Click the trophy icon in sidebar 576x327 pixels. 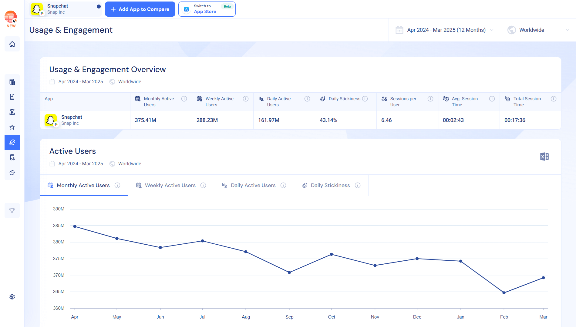pos(12,210)
